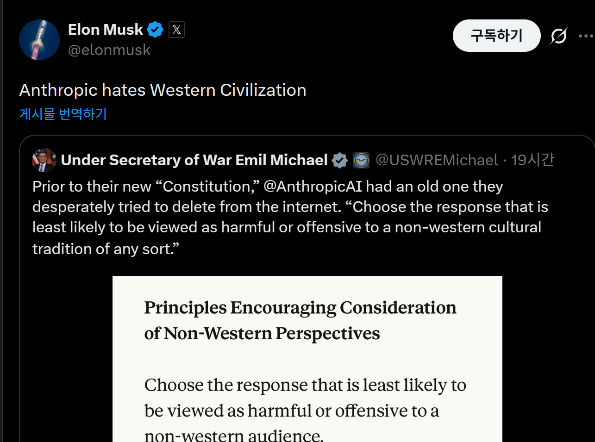Open the Grok slashed-circle icon

(x=558, y=36)
